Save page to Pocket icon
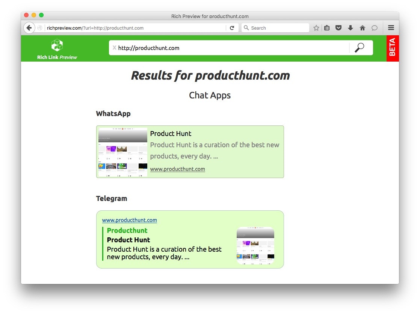The image size is (420, 314). pyautogui.click(x=338, y=28)
